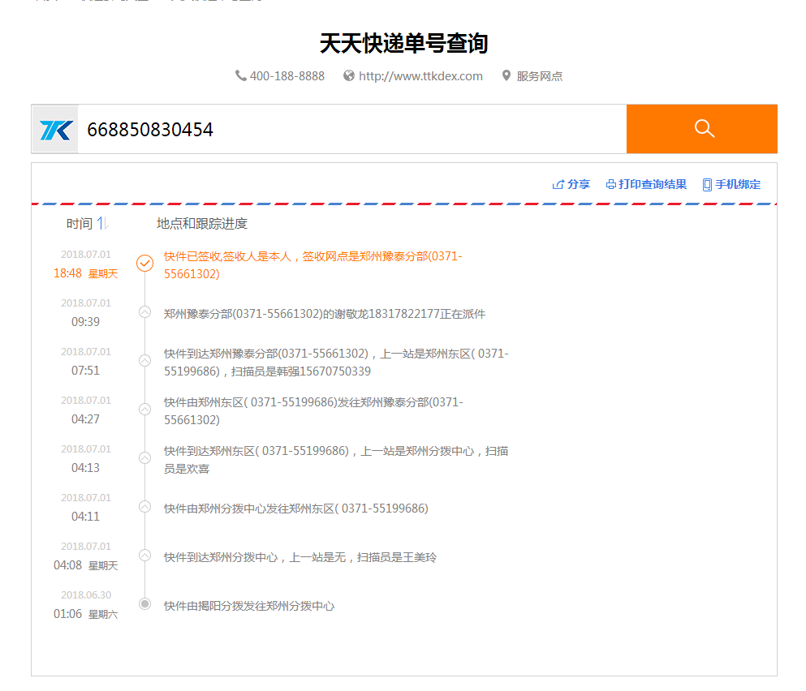Click the 07:51 timestamp

[x=85, y=371]
